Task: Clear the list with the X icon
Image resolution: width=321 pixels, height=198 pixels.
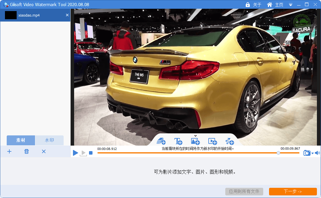Action: 44,151
